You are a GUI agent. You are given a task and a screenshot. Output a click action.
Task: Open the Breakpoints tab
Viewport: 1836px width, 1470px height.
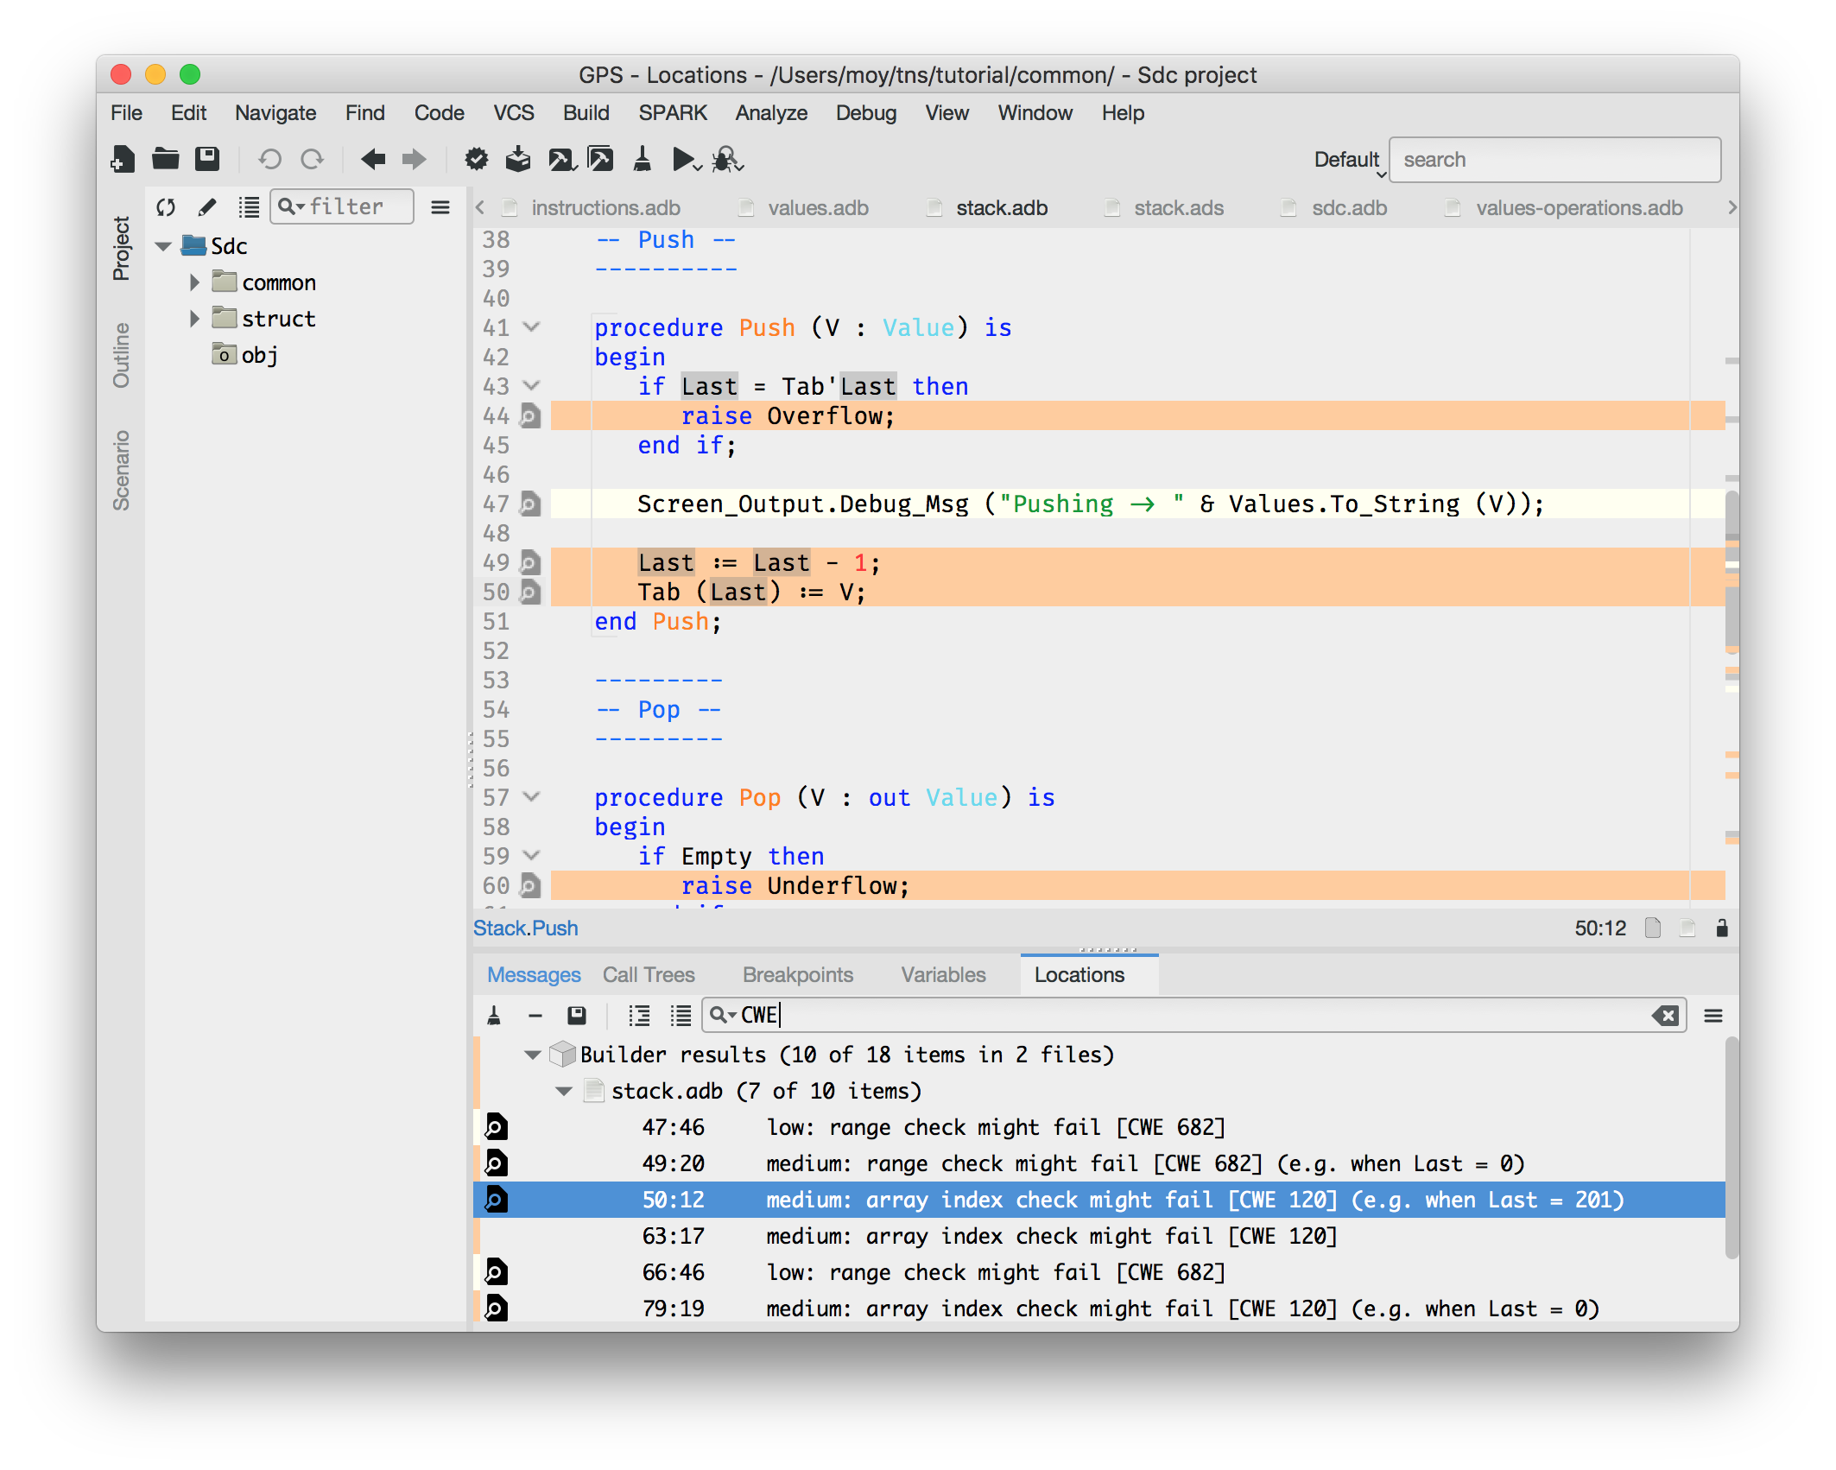pyautogui.click(x=798, y=975)
